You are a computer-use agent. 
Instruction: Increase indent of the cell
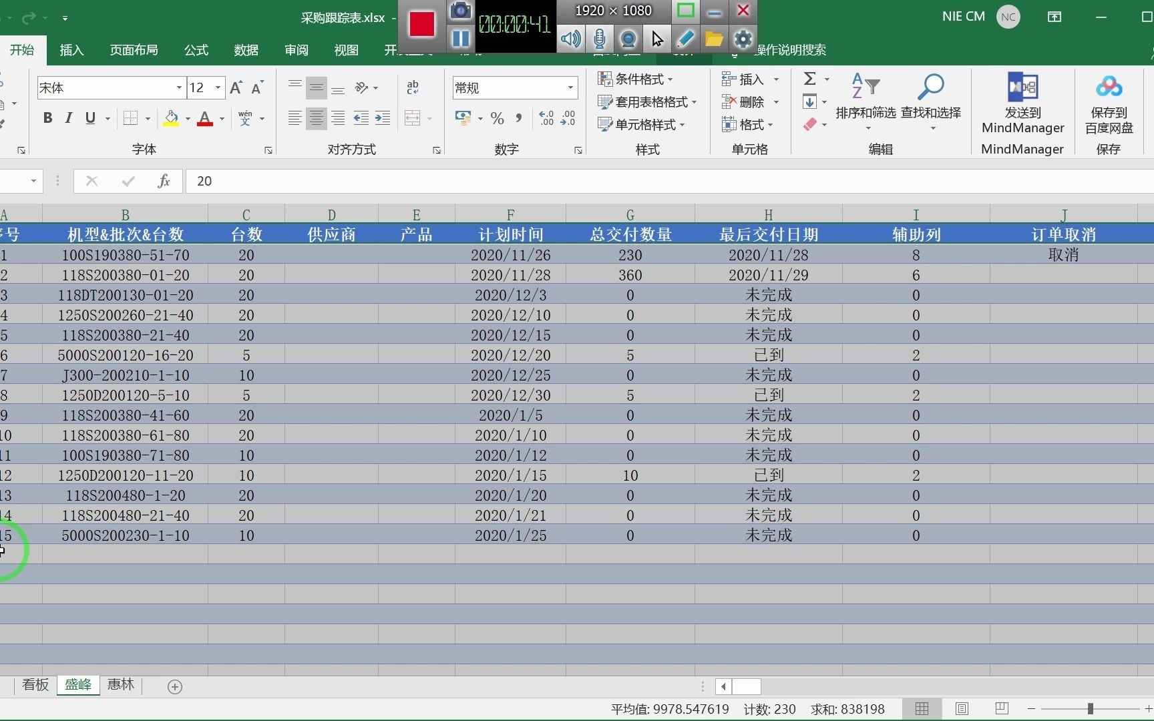383,118
